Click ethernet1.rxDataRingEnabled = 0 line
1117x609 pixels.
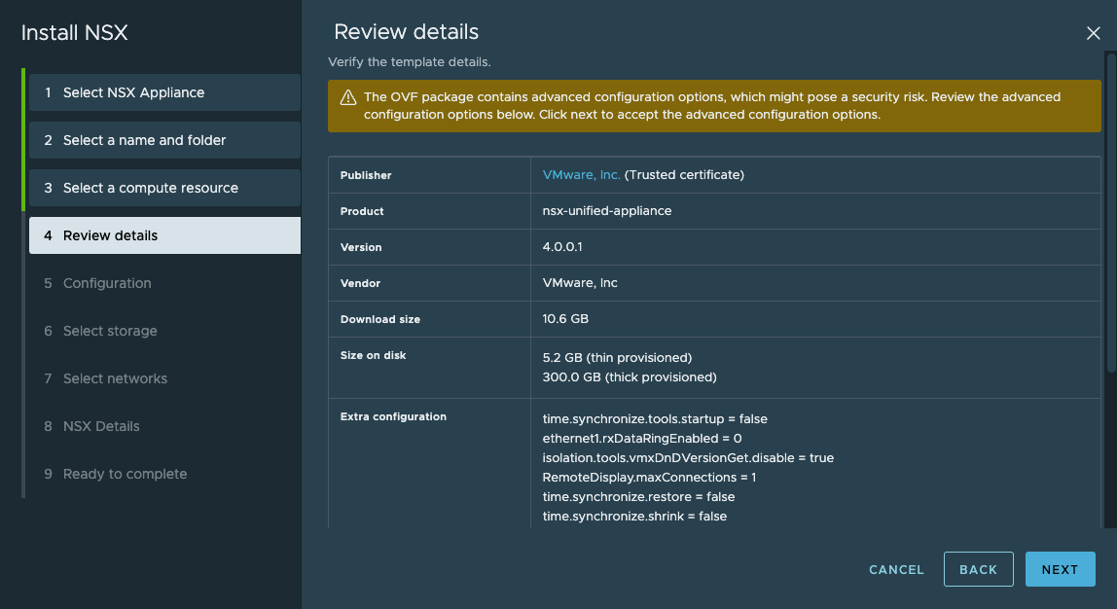click(x=642, y=438)
